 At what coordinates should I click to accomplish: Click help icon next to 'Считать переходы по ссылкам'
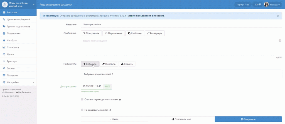tap(120, 100)
